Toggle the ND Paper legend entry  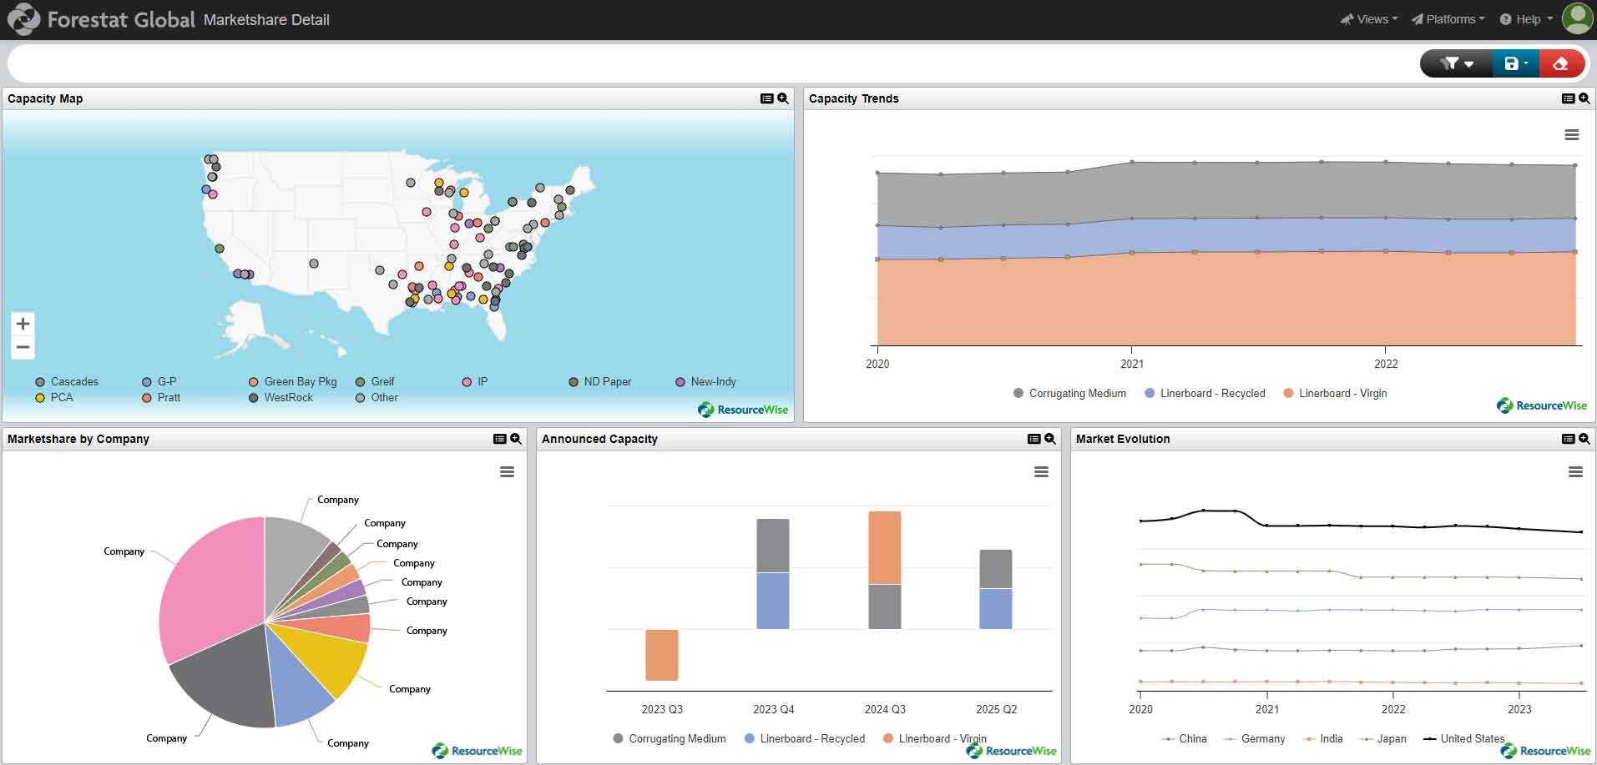[600, 382]
